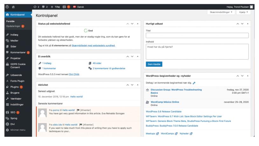Collapse Hurtigt udkast panel
The width and height of the screenshot is (259, 146).
click(248, 24)
